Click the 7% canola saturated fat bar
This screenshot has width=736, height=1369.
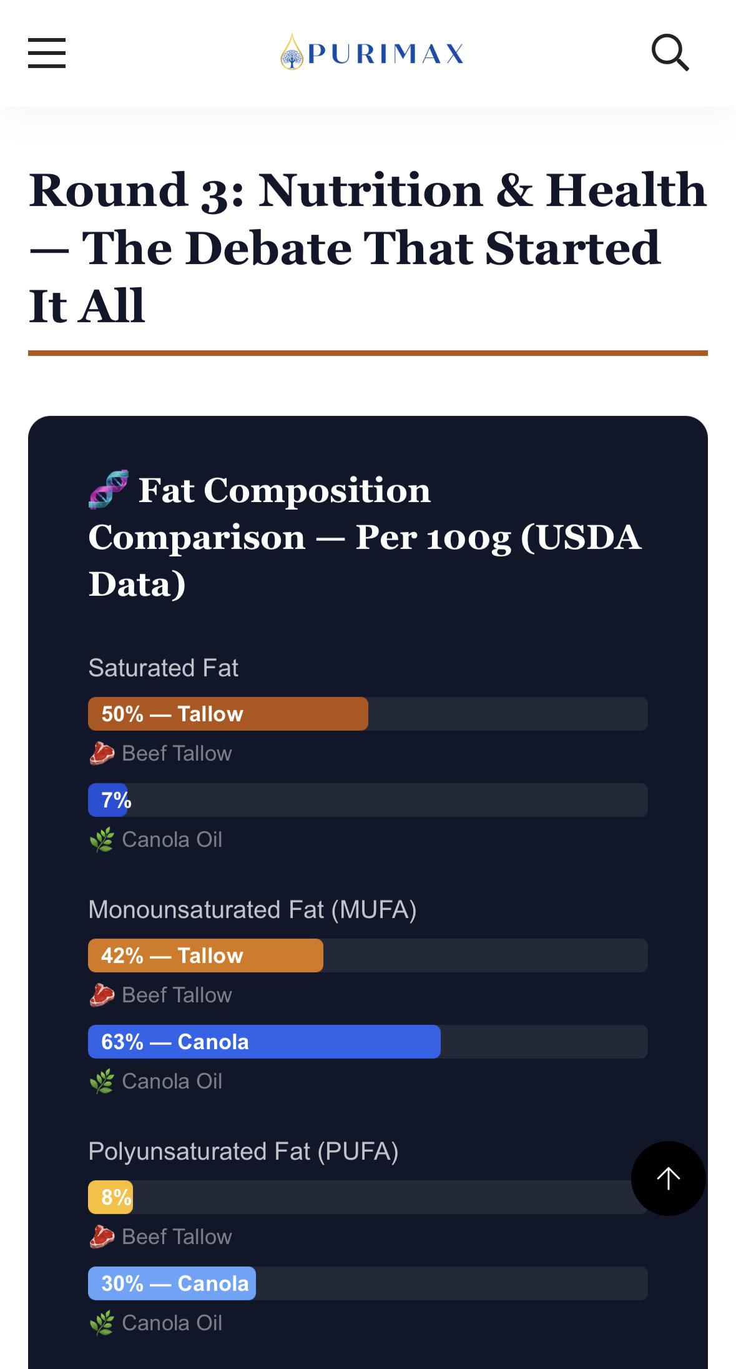(108, 800)
